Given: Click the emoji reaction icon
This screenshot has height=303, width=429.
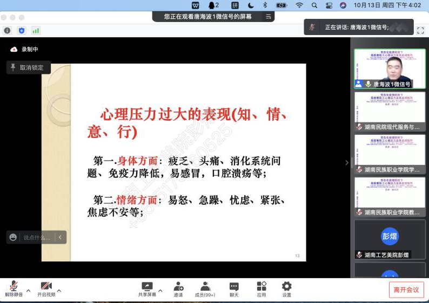Looking at the screenshot, I should [x=13, y=237].
